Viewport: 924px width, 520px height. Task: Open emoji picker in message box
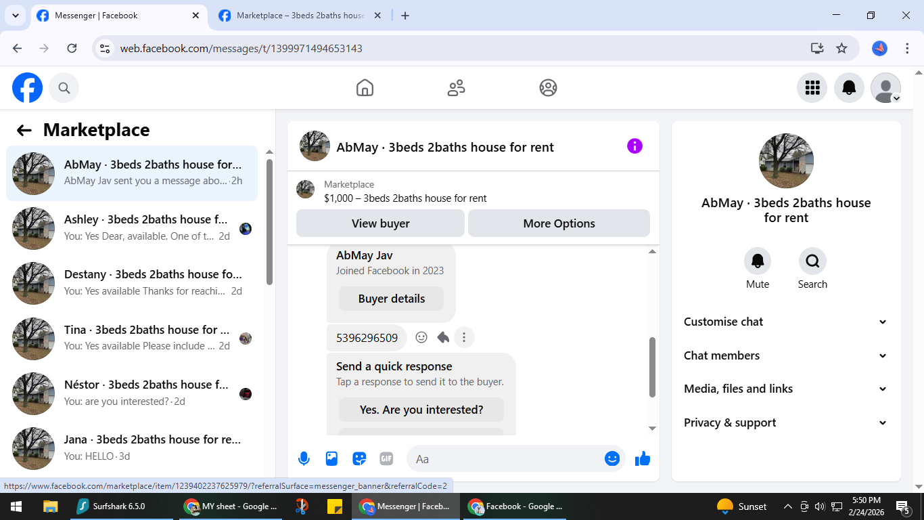(x=612, y=459)
